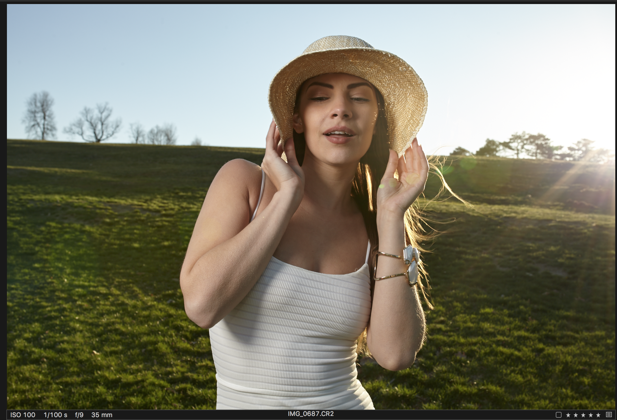Screen dimensions: 617x420
Task: Open the lined list icon beside stars
Action: tap(609, 415)
